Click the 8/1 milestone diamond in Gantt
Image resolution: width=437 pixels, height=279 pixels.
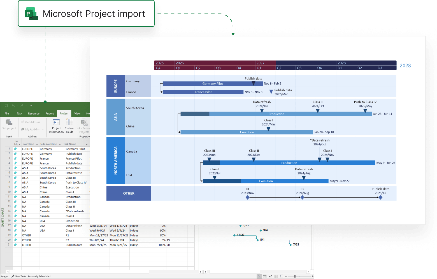[x=258, y=240]
